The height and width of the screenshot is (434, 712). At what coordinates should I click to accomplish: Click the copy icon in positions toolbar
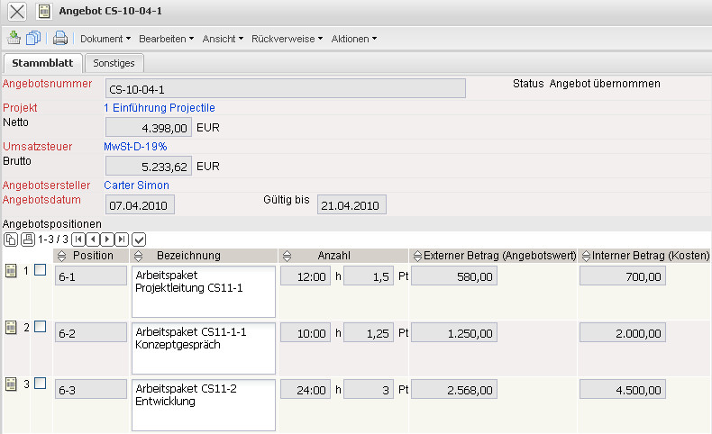(11, 239)
